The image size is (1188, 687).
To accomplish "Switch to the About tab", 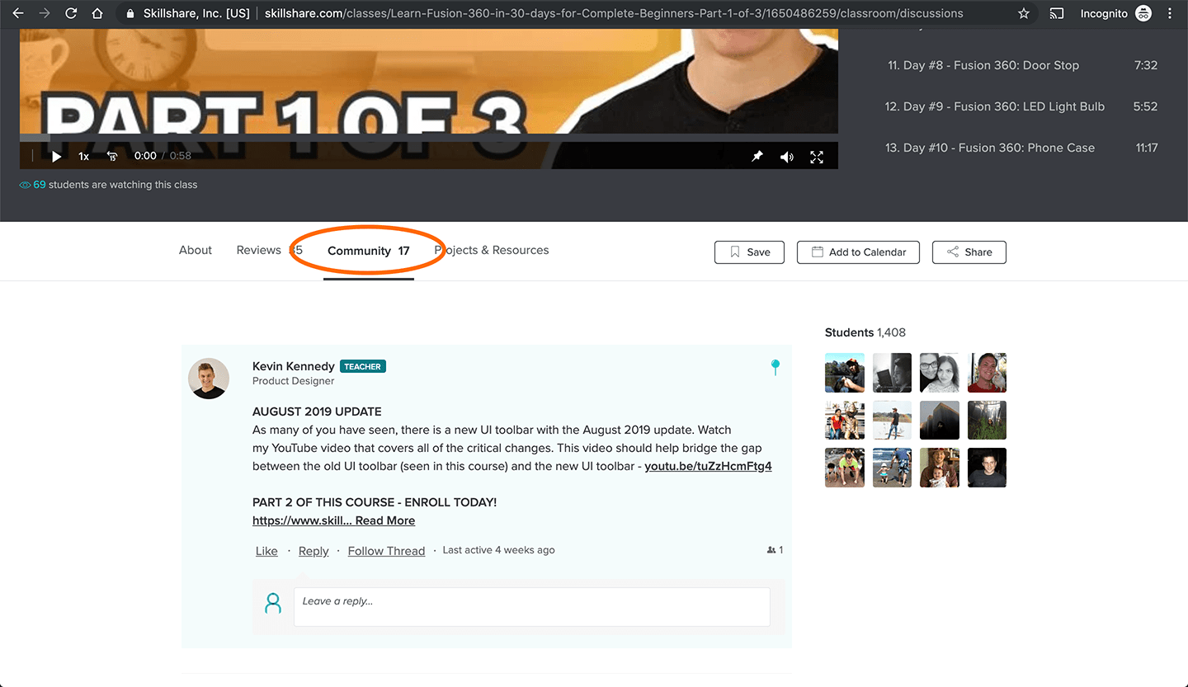I will pos(196,250).
